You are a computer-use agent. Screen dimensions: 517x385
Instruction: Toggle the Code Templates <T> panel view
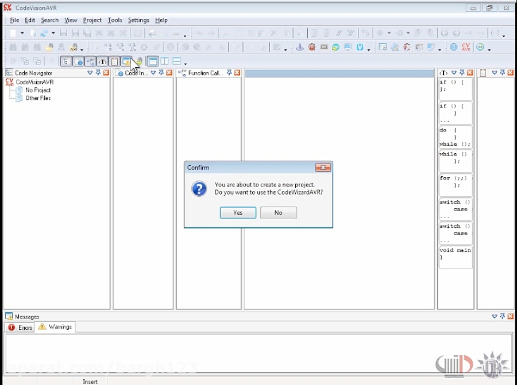(102, 61)
